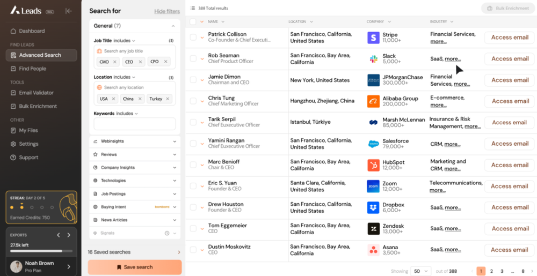Click the Salesforce cloud logo
The width and height of the screenshot is (537, 276).
(373, 144)
